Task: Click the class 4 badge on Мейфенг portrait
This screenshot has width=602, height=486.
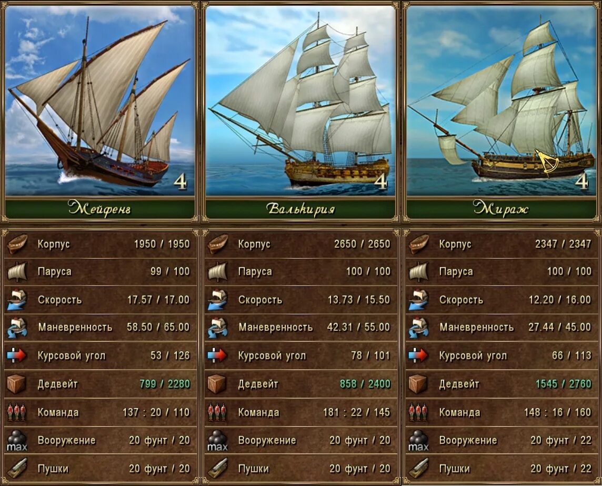Action: click(180, 181)
